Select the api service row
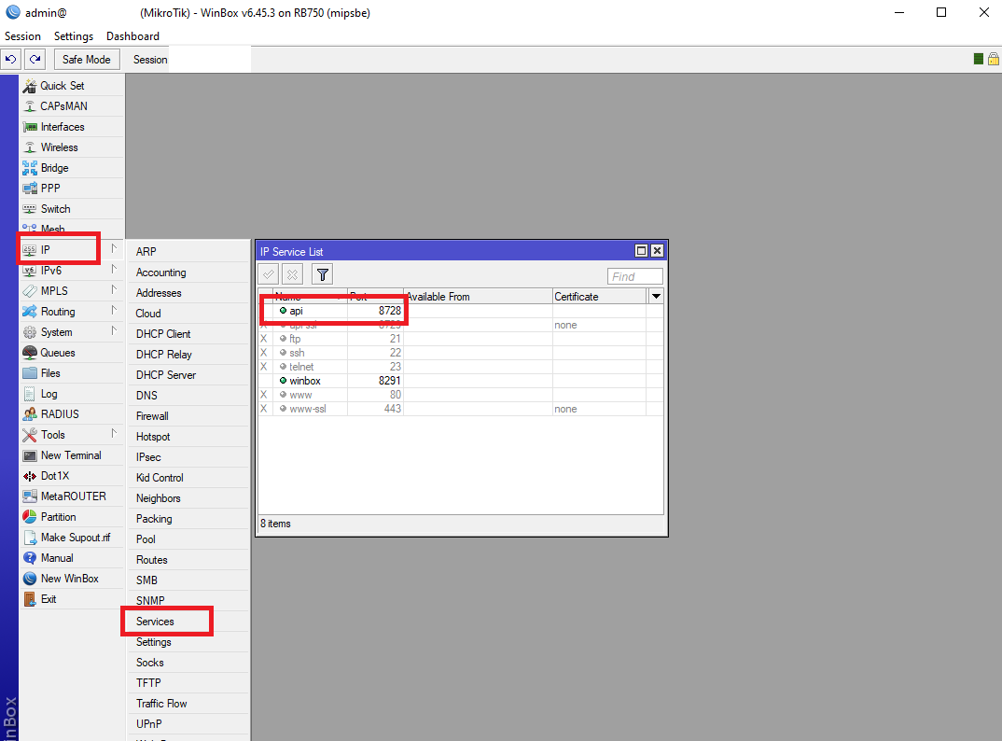 (461, 311)
